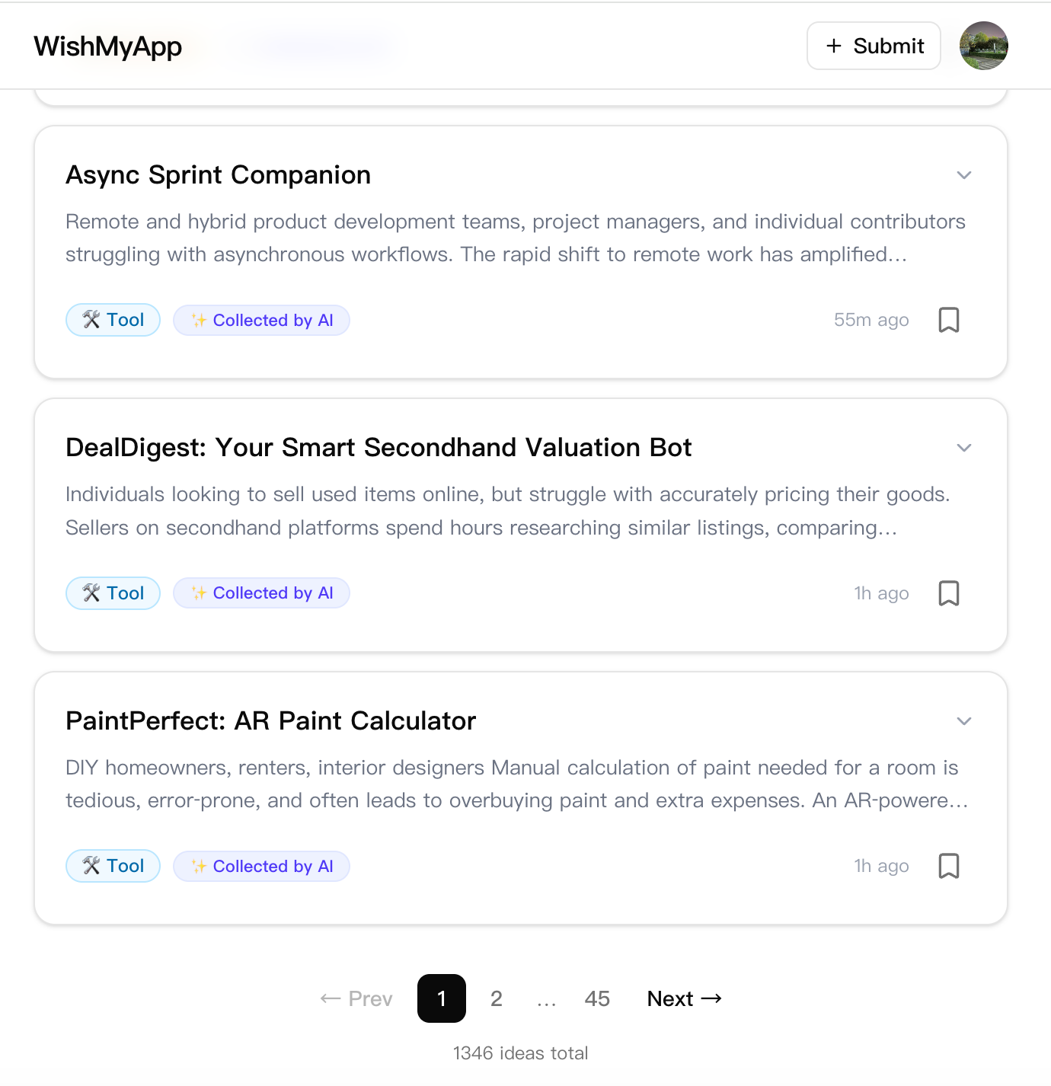Go to page 2 of ideas
The image size is (1051, 1086).
(496, 998)
